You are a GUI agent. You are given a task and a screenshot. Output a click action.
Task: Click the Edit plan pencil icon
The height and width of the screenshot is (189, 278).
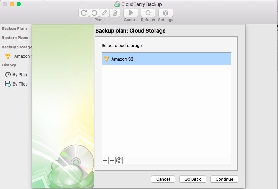[104, 13]
